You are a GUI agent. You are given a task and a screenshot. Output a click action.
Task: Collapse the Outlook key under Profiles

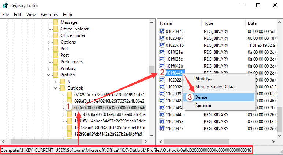click(55, 88)
